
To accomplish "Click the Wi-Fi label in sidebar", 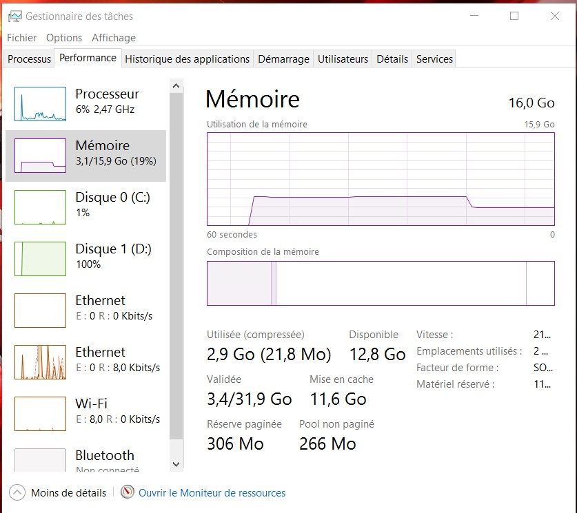I will (91, 404).
